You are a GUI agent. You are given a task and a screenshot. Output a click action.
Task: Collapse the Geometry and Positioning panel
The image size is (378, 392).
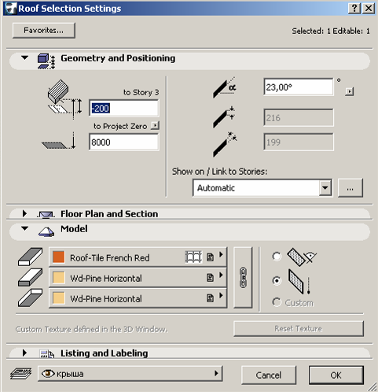24,57
